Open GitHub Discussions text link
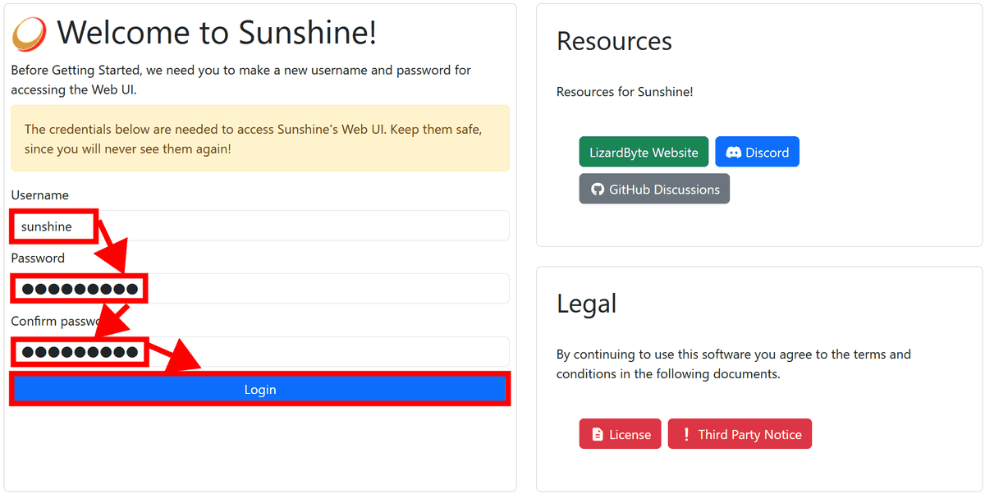Image resolution: width=985 pixels, height=494 pixels. (x=664, y=190)
